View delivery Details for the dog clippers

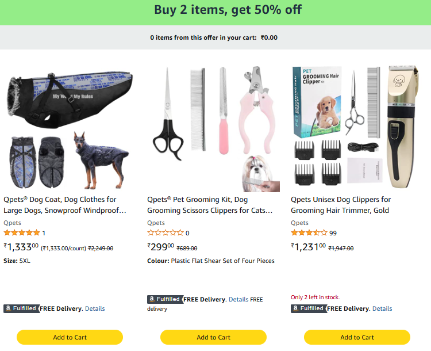382,308
